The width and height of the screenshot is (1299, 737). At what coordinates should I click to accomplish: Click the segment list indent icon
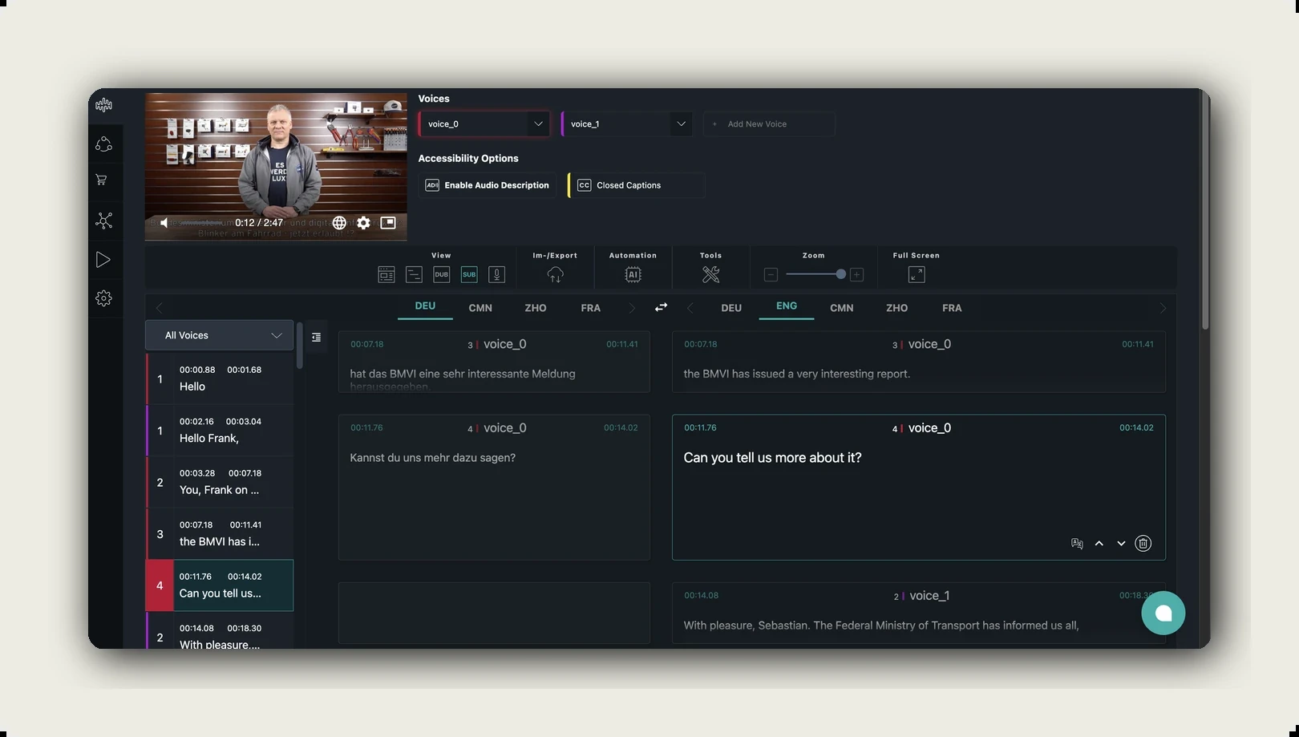tap(316, 338)
